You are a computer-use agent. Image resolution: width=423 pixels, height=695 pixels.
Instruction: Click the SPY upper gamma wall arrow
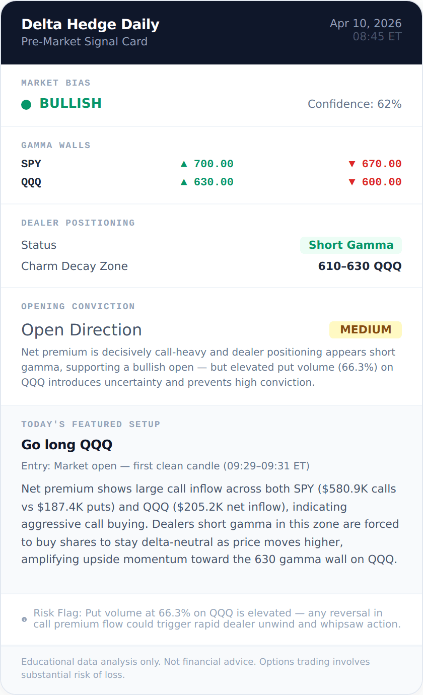point(184,164)
